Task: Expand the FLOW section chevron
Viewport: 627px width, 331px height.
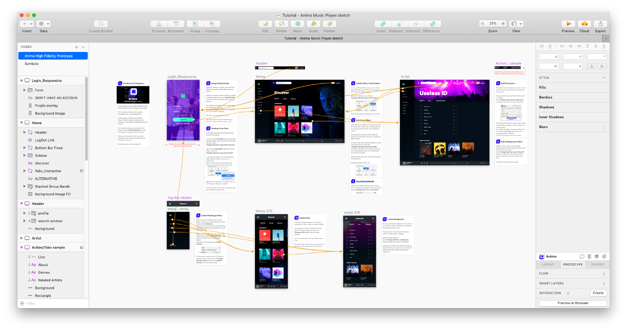Action: click(x=604, y=273)
